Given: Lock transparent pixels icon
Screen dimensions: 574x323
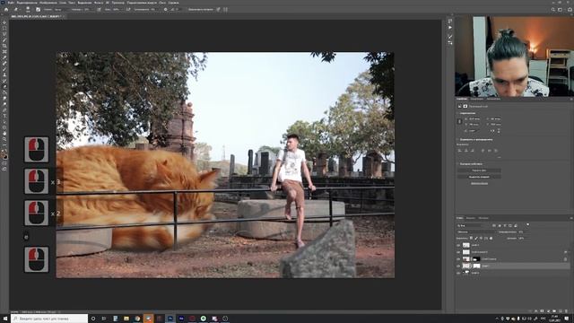Looking at the screenshot, I should pos(471,238).
